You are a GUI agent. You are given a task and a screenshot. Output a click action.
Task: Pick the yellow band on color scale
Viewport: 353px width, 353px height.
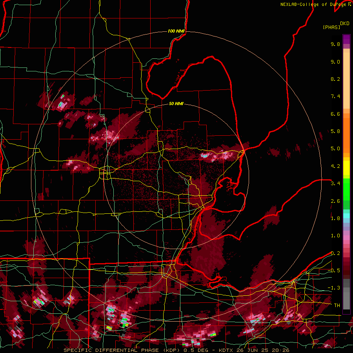click(346, 168)
